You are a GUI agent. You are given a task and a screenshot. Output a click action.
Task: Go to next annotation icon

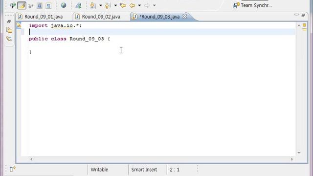point(92,5)
